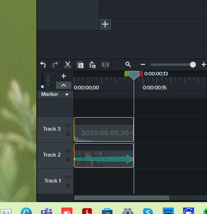Open Adobe Acrobat from taskbar
Image resolution: width=207 pixels, height=214 pixels.
coord(87,211)
